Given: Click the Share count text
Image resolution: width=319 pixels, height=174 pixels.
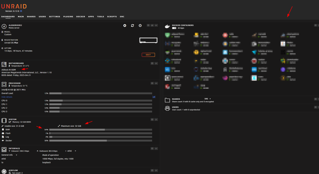Looking at the screenshot, I should (193, 102).
